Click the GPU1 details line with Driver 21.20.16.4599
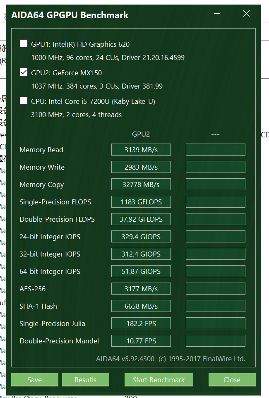Image resolution: width=269 pixels, height=398 pixels. (108, 58)
